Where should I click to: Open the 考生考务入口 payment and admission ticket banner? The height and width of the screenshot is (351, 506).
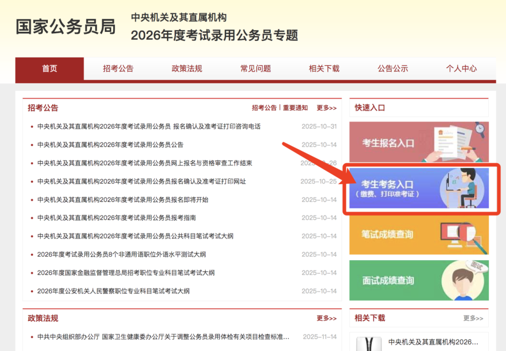pos(418,188)
